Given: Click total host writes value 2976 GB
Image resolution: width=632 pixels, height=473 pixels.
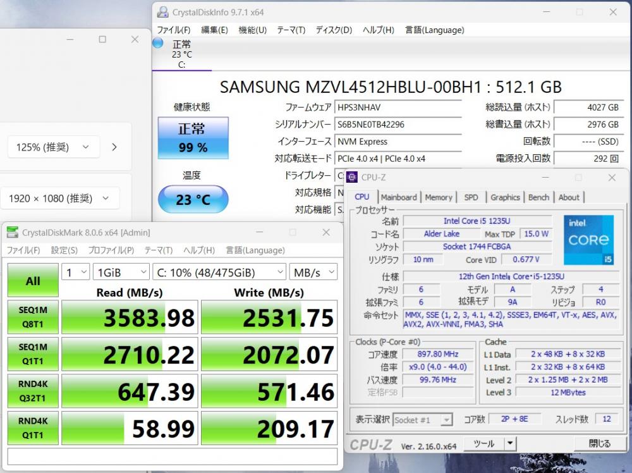Looking at the screenshot, I should point(589,125).
